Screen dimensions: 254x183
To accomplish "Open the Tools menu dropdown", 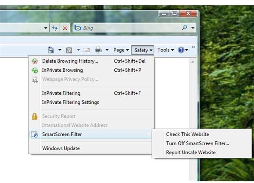I will [x=166, y=50].
